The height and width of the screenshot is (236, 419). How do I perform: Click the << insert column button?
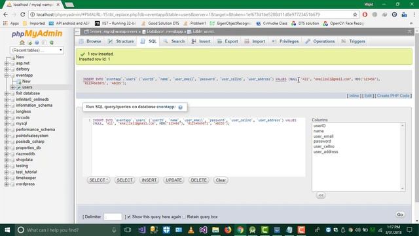[321, 195]
